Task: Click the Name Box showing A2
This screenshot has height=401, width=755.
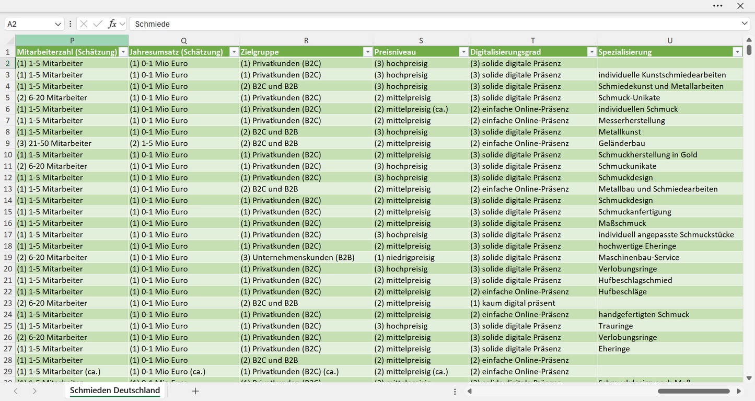Action: [x=29, y=24]
